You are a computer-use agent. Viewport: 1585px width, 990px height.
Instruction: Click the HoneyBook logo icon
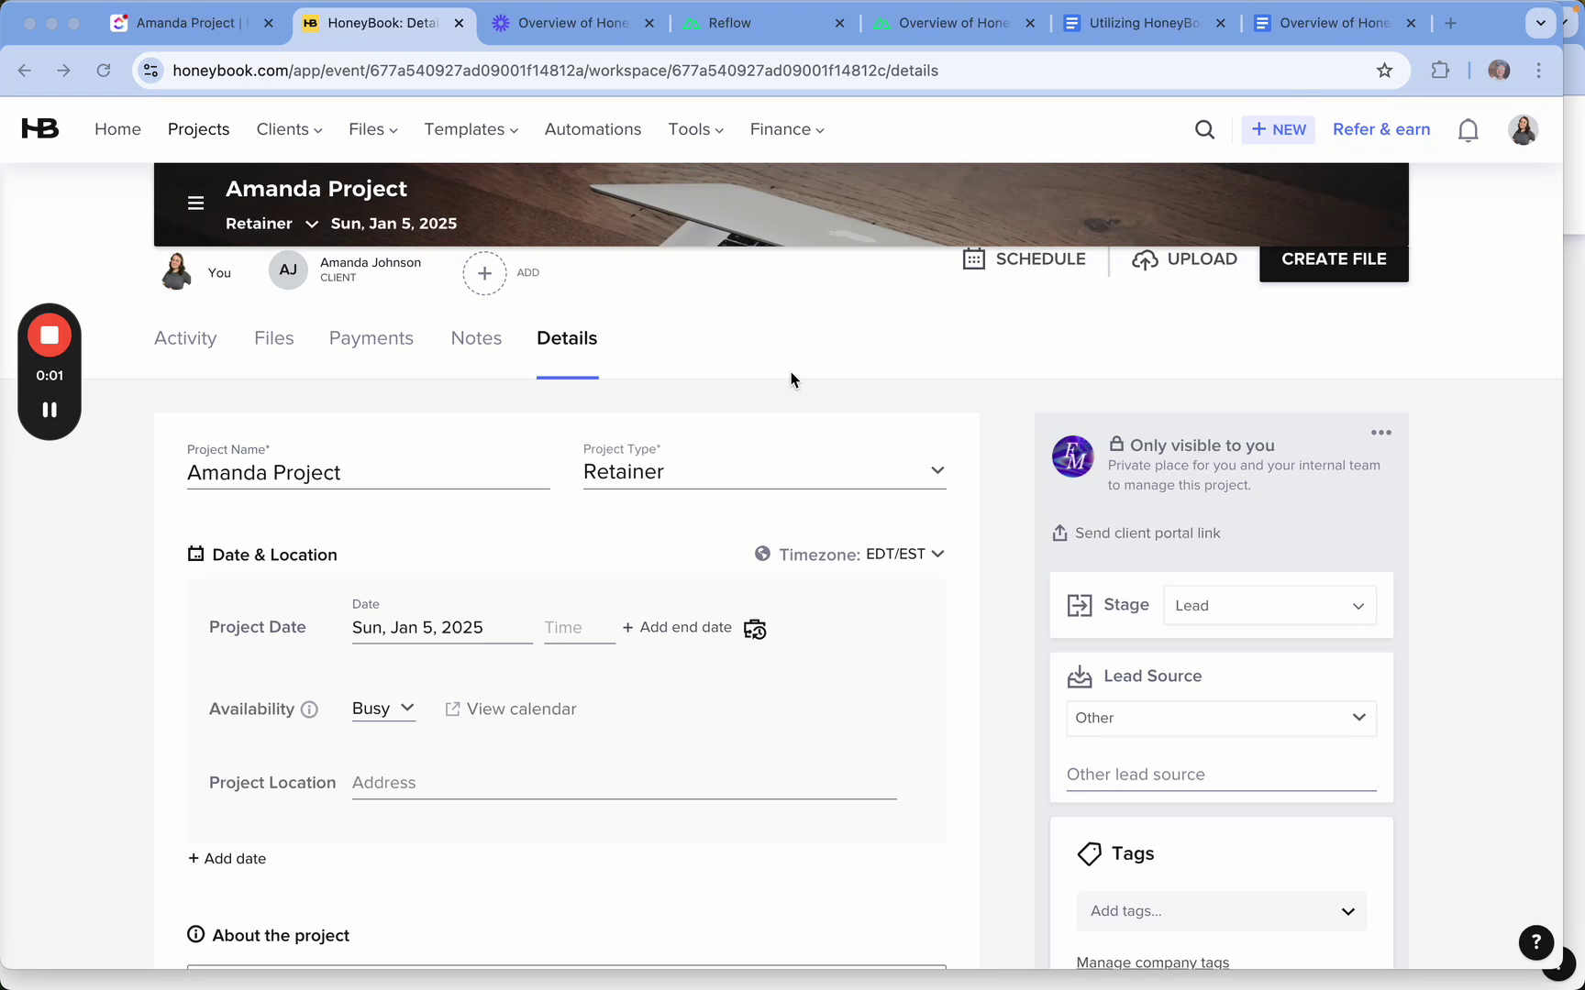(40, 129)
